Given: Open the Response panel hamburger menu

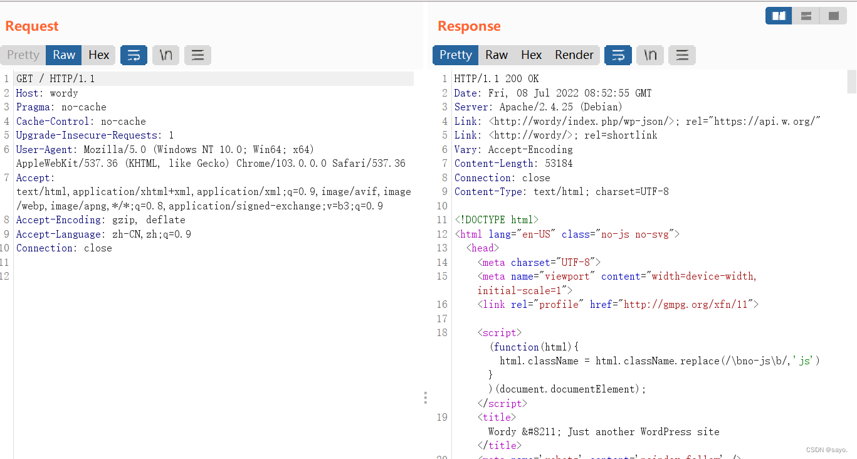Looking at the screenshot, I should (682, 55).
